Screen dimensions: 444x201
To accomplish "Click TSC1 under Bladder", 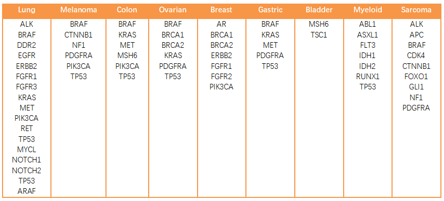I will click(x=318, y=35).
